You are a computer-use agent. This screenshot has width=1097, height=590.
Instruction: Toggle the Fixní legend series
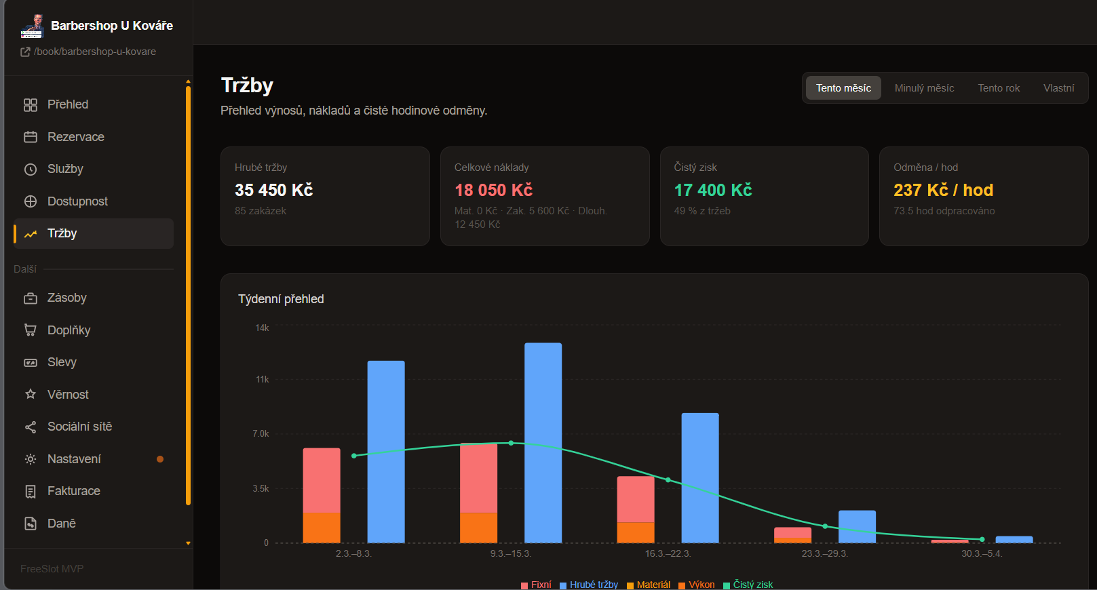pyautogui.click(x=536, y=585)
